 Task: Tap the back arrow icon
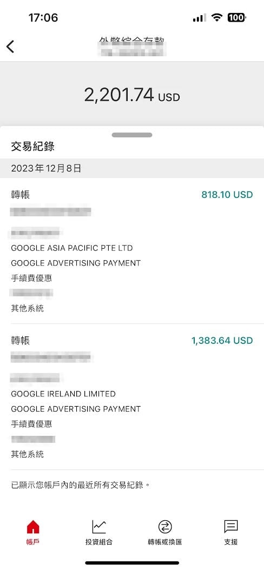pyautogui.click(x=10, y=47)
